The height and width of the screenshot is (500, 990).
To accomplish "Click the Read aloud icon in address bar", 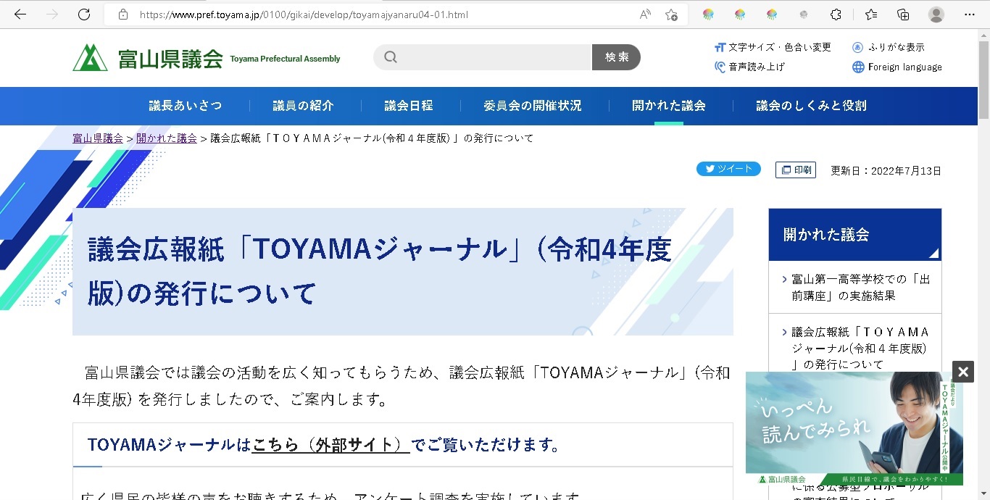I will pos(644,14).
